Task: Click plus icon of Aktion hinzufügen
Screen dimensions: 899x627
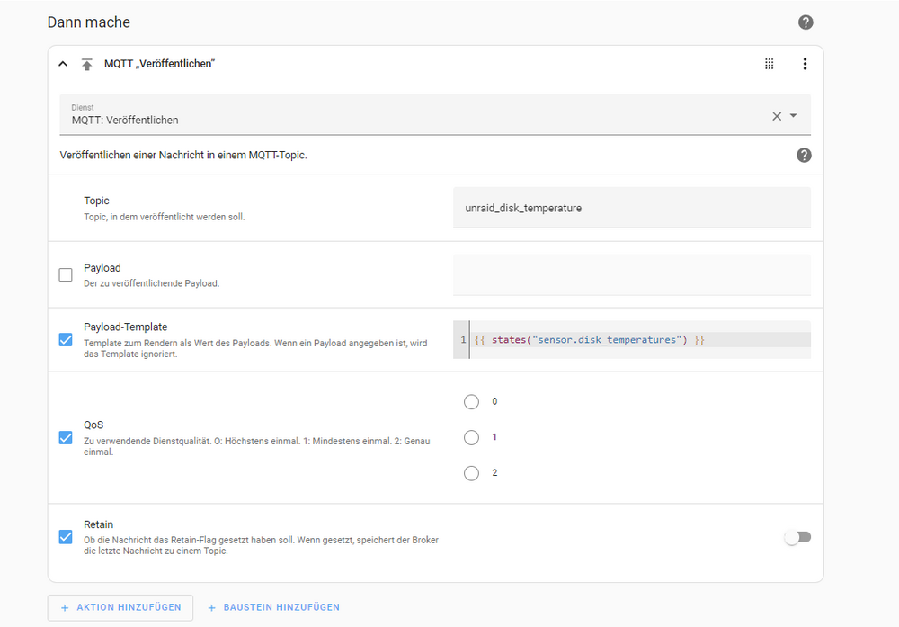Action: [65, 607]
